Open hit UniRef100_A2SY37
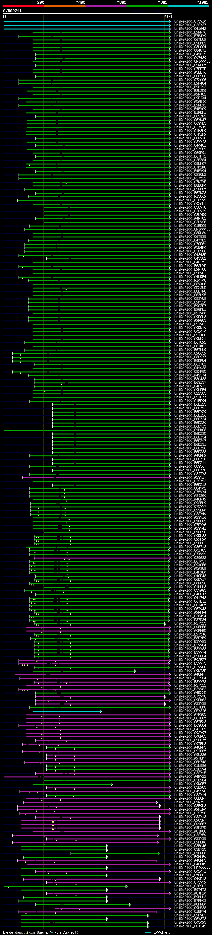Viewport: 212px width, 935px height. (190, 25)
